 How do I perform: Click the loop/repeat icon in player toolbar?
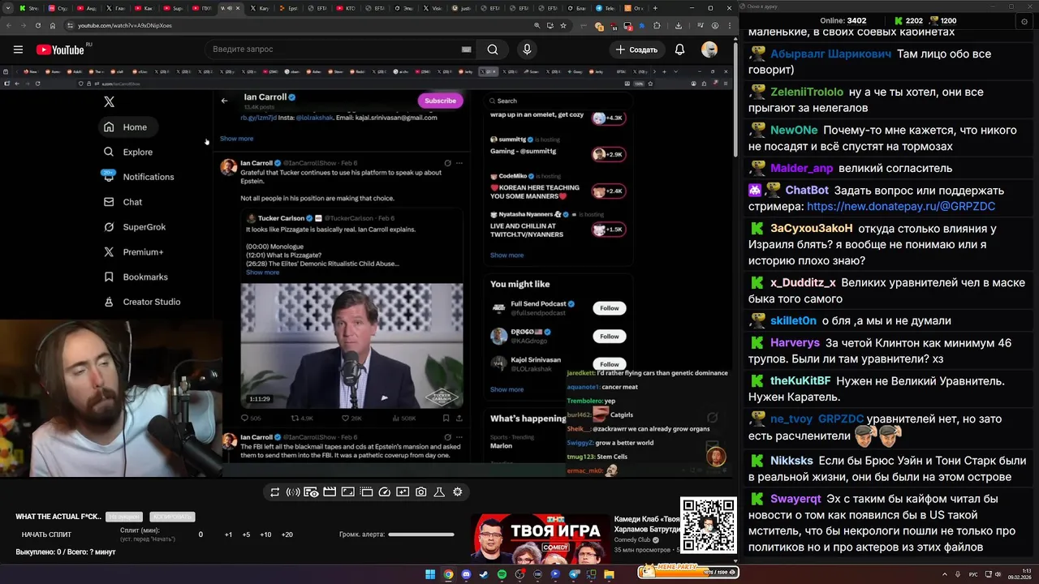(x=275, y=492)
